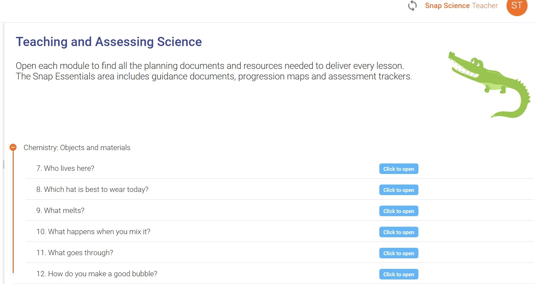This screenshot has width=535, height=284.
Task: Click the Chemistry: Objects and materials label
Action: 77,148
